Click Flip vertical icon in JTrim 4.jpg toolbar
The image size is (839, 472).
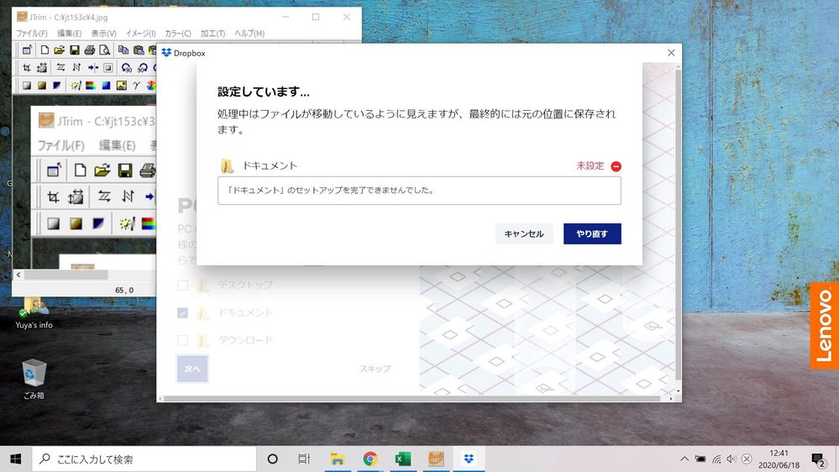(76, 67)
